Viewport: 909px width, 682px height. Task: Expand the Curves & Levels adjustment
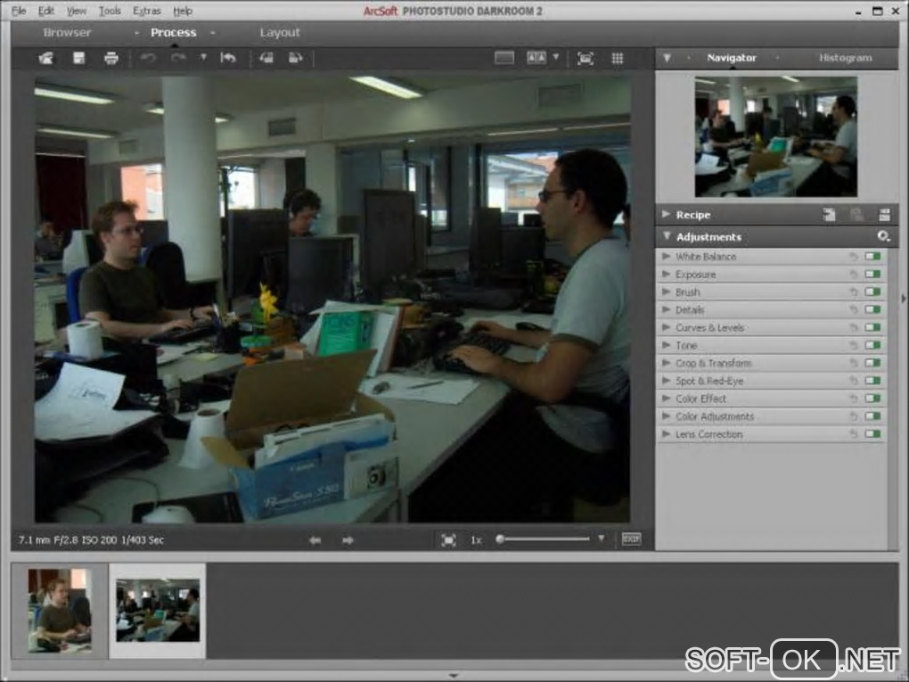coord(666,328)
